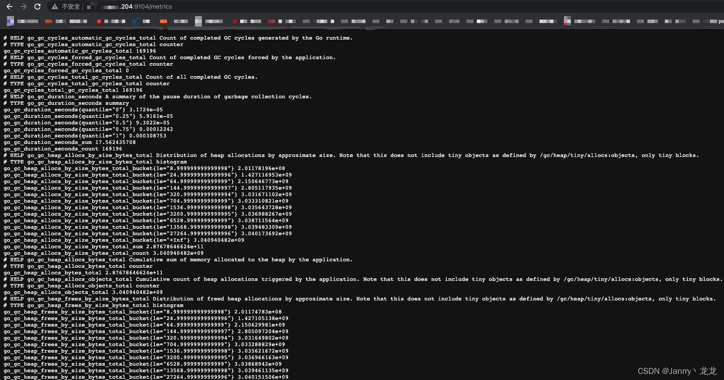Select the frees bucket le="1536.9999999999998" line
The width and height of the screenshot is (724, 380).
(x=146, y=351)
